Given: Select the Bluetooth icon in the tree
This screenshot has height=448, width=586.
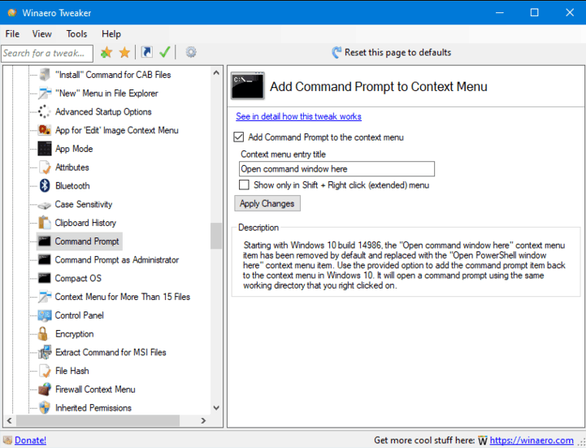Looking at the screenshot, I should (45, 185).
